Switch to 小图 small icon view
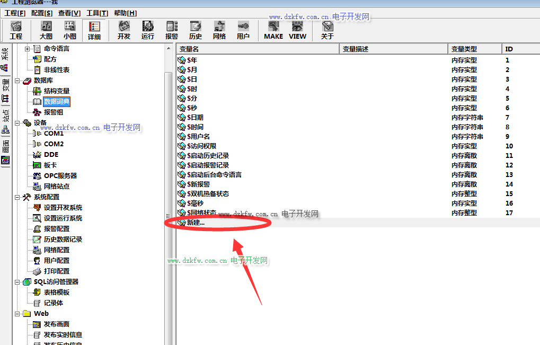The height and width of the screenshot is (345, 540). (69, 30)
